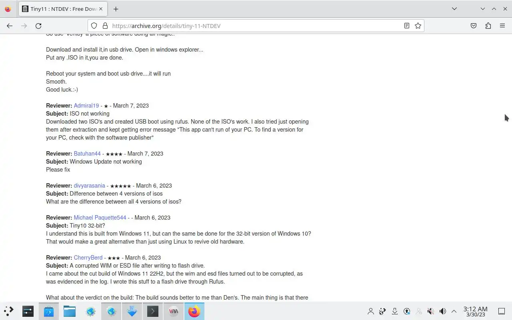Image resolution: width=512 pixels, height=320 pixels.
Task: Open Konsole terminal from taskbar
Action: point(153,311)
